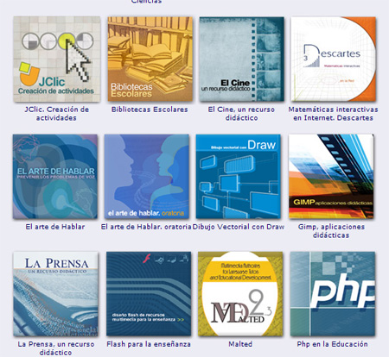The image size is (389, 357).
Task: Select the Bibliotecas Escolares book cover image
Action: click(150, 59)
